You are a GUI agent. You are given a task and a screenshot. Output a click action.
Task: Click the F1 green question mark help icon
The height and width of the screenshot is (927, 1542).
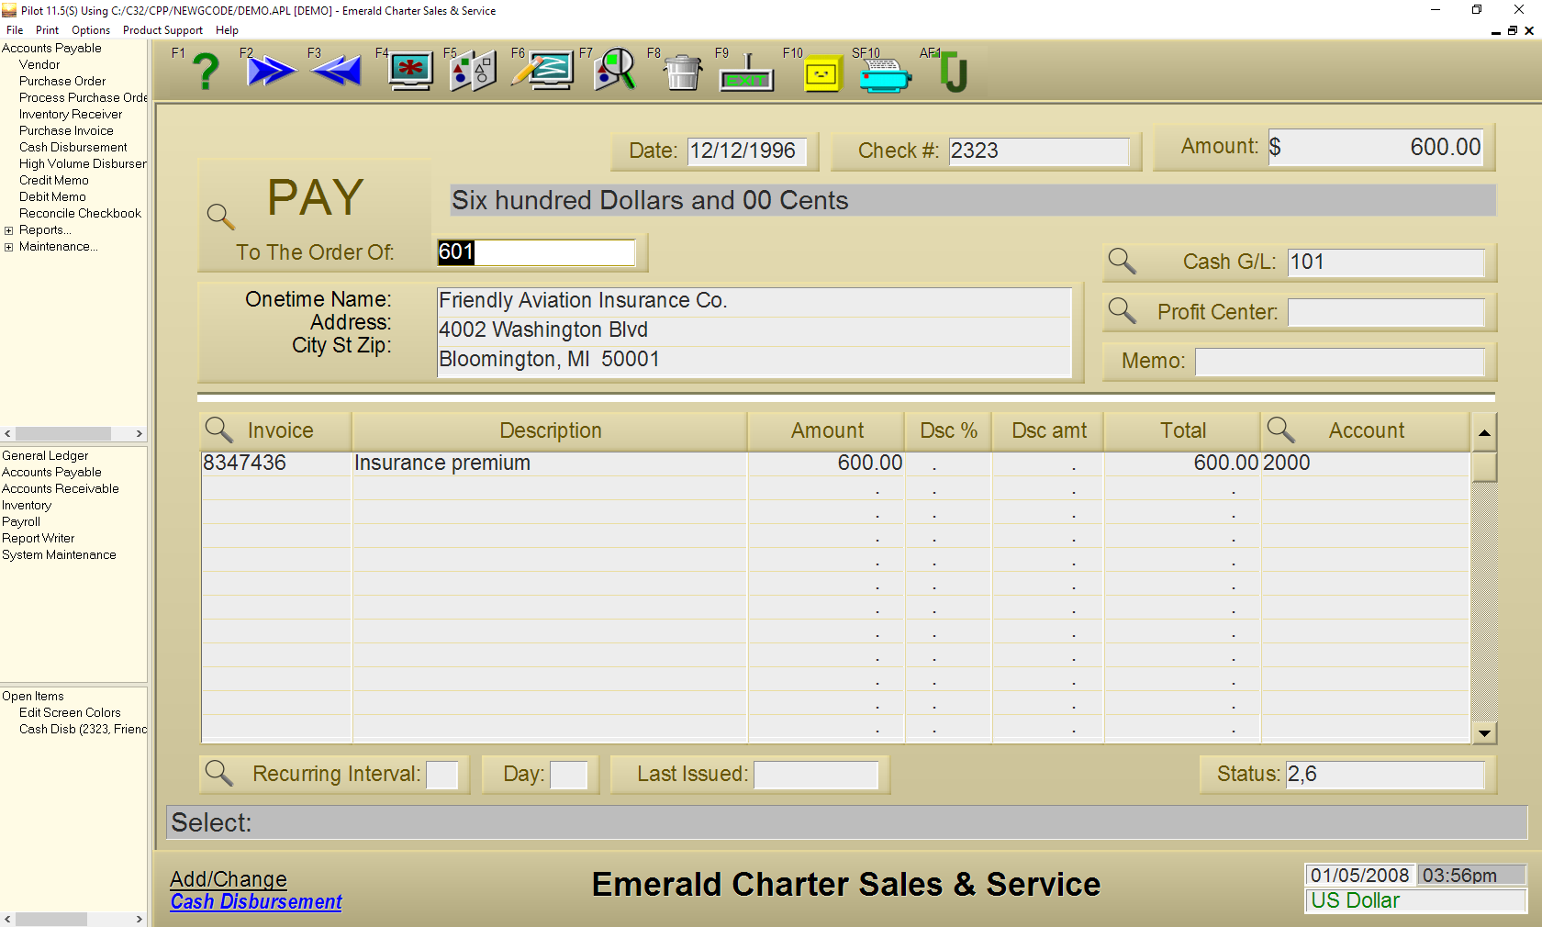207,72
